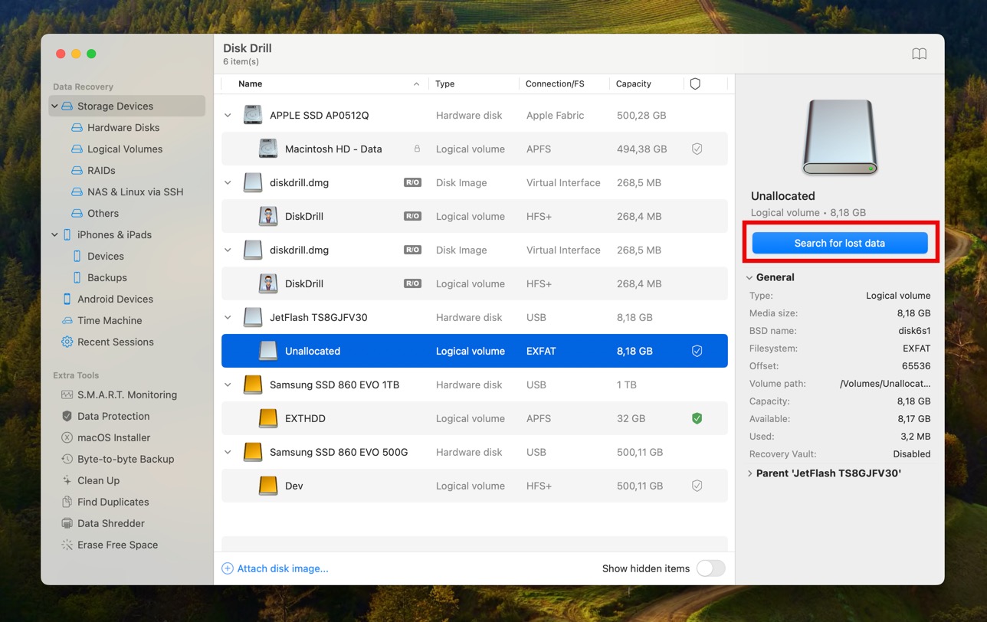The height and width of the screenshot is (622, 987).
Task: Click the Samsung SSD 860 EVO 1TB drive icon
Action: point(253,385)
